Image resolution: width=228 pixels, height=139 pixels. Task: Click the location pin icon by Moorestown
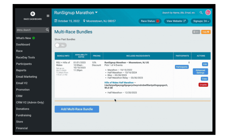tap(84, 21)
